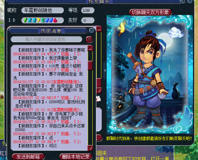Click the yellow group chat invitation text

click(x=149, y=138)
